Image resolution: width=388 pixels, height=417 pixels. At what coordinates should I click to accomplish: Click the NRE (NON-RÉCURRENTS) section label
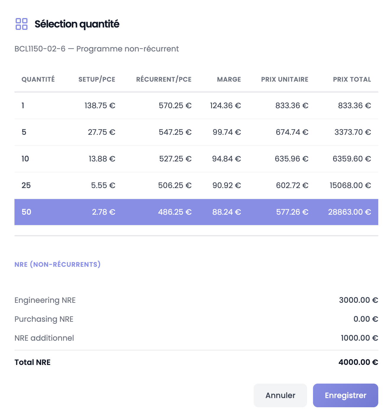58,264
